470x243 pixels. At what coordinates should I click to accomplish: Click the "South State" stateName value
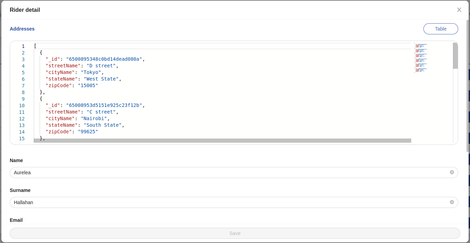click(103, 125)
